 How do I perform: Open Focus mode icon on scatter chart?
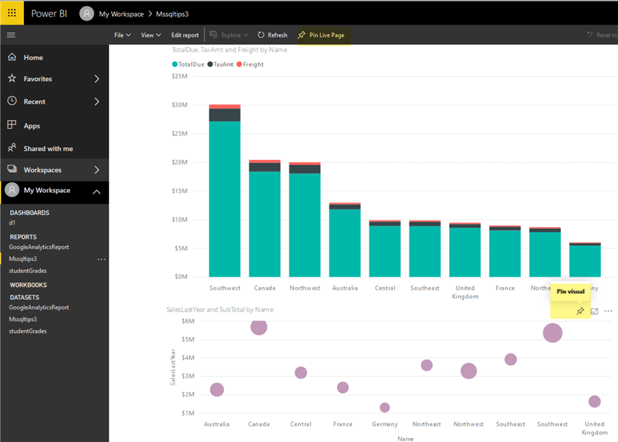tap(595, 312)
